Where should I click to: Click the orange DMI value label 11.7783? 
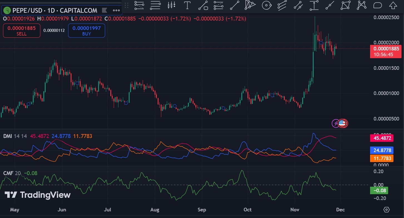(x=381, y=158)
